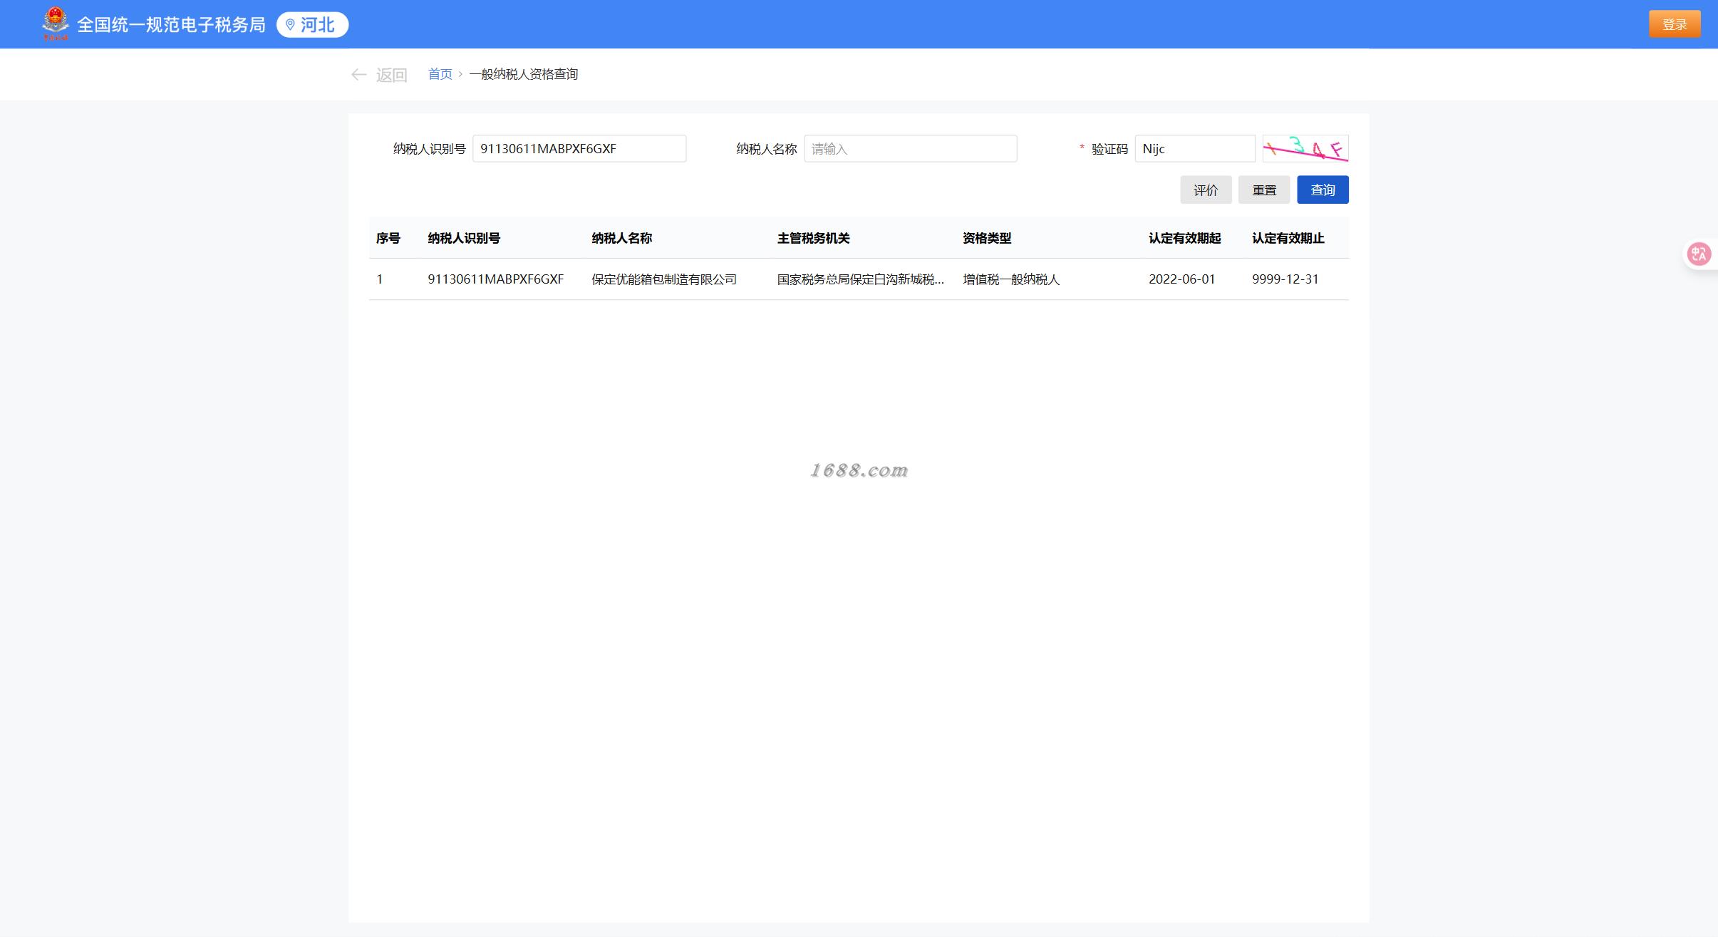Click the 全国统一规范电子税务局 site title

pyautogui.click(x=171, y=25)
